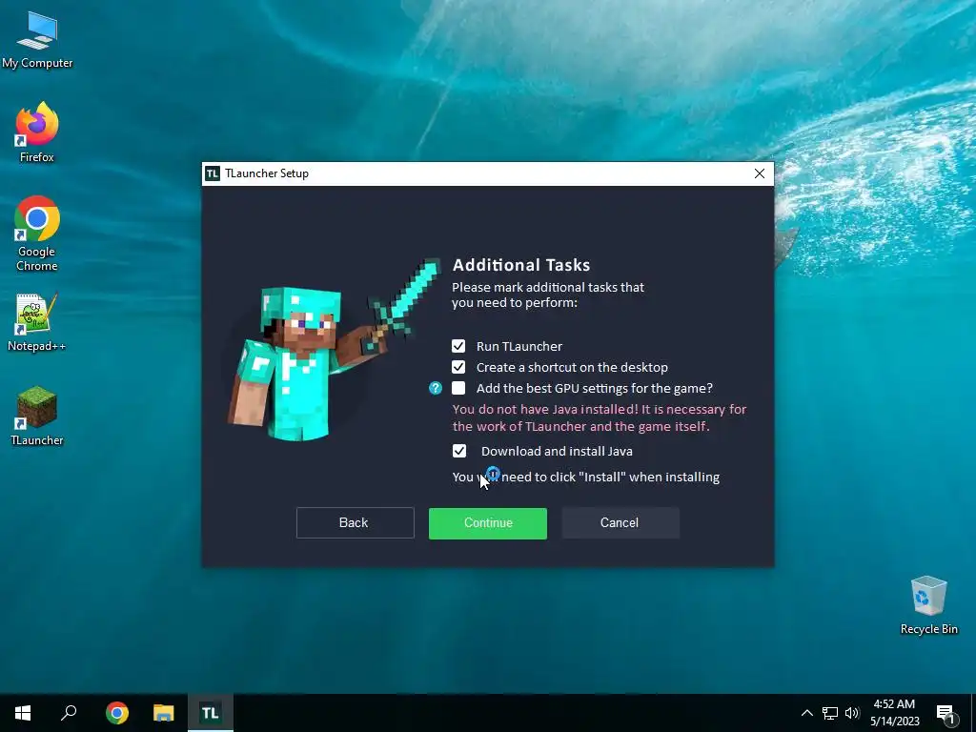Show hidden system tray icons

[x=806, y=713]
